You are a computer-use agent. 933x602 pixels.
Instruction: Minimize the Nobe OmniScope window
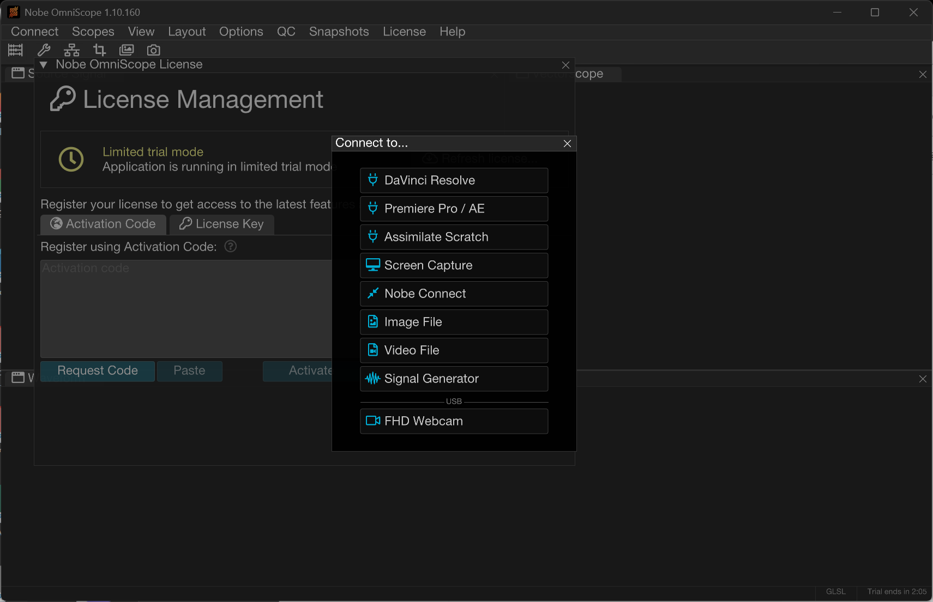(x=837, y=12)
